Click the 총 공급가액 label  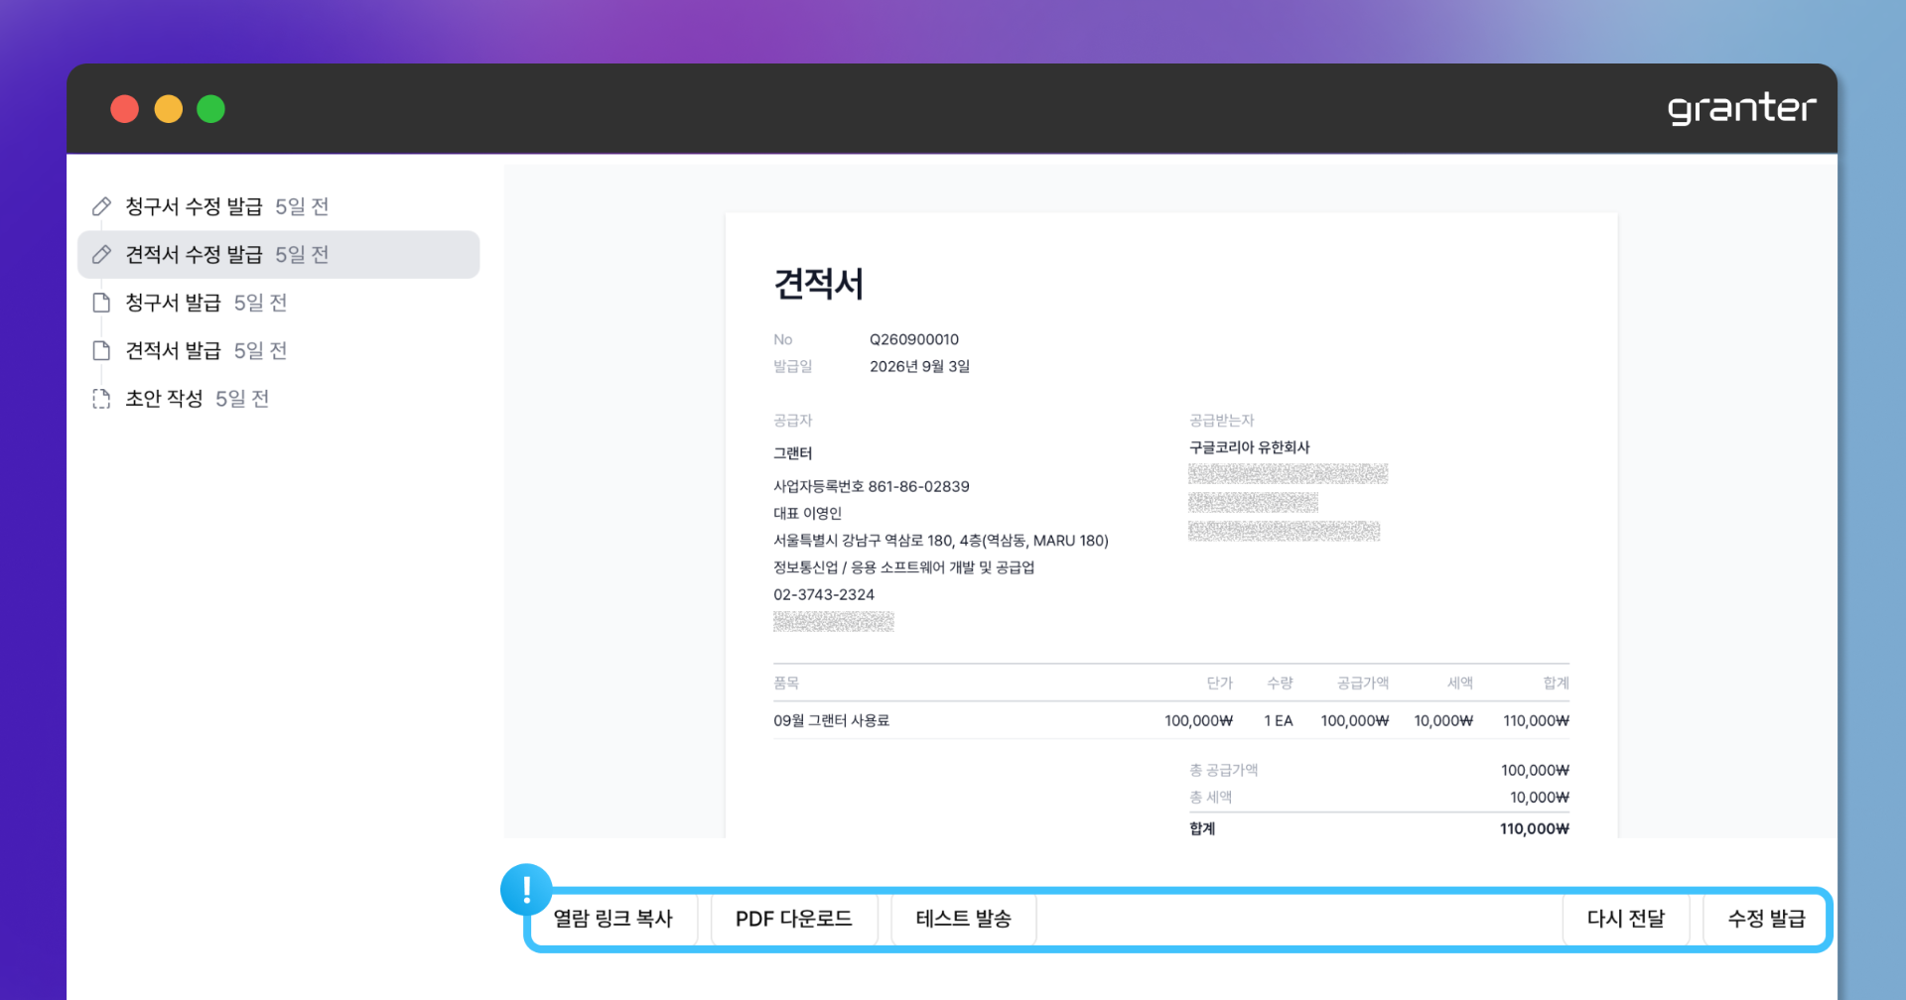click(x=1224, y=770)
